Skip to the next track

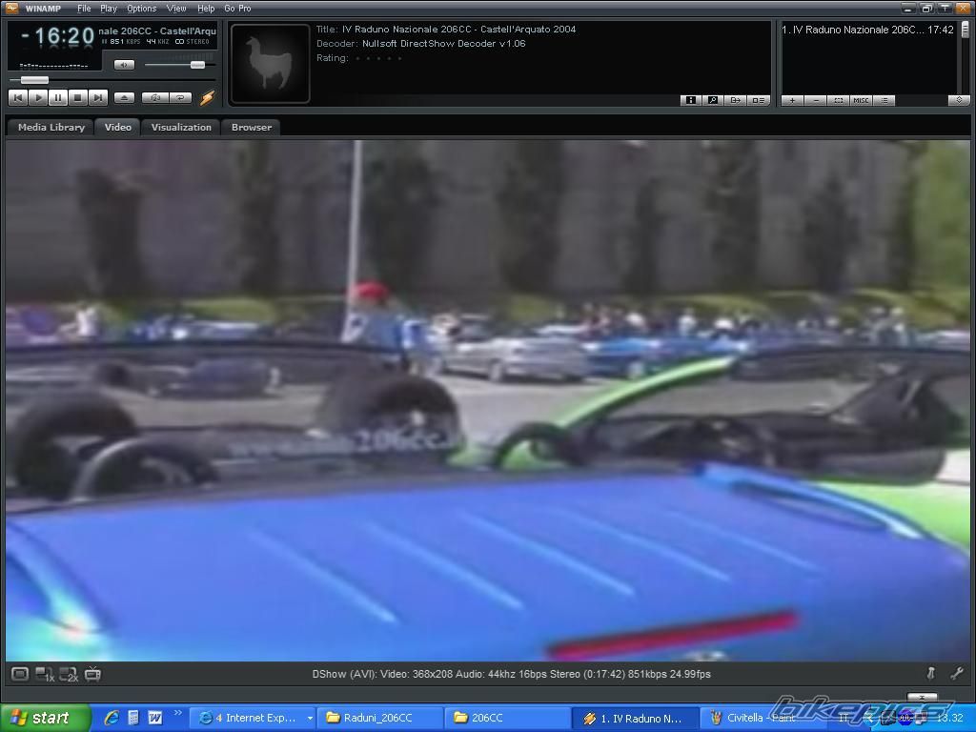(98, 97)
